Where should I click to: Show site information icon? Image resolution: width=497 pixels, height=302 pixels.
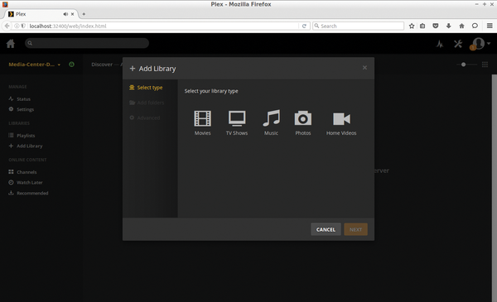tap(17, 26)
